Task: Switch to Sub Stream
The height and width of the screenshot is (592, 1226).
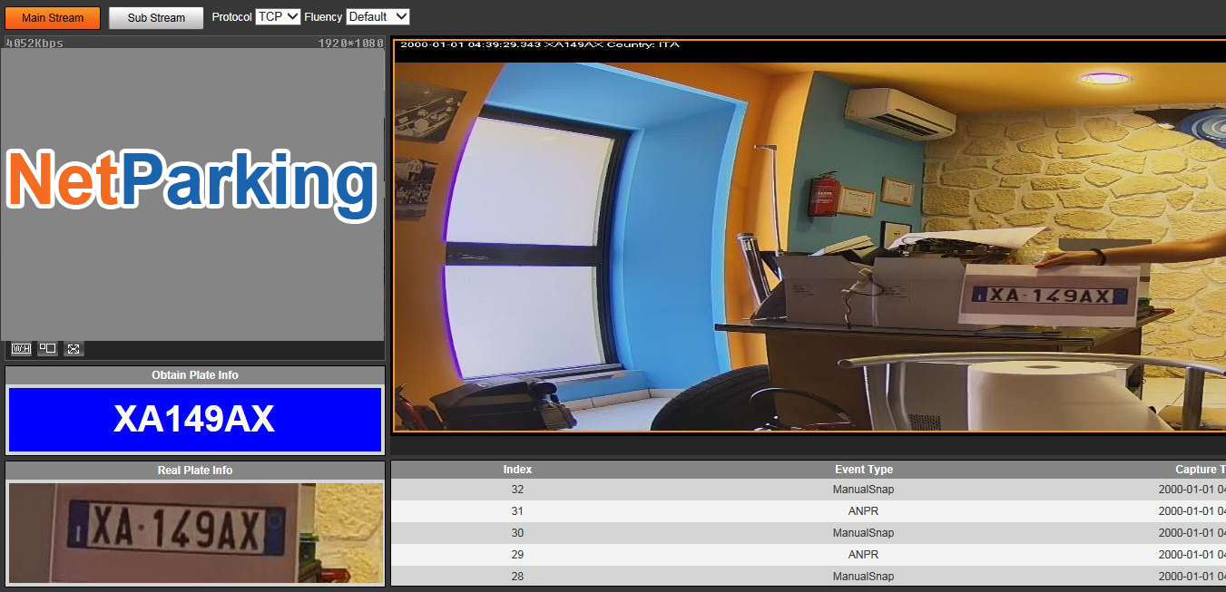Action: (x=156, y=17)
